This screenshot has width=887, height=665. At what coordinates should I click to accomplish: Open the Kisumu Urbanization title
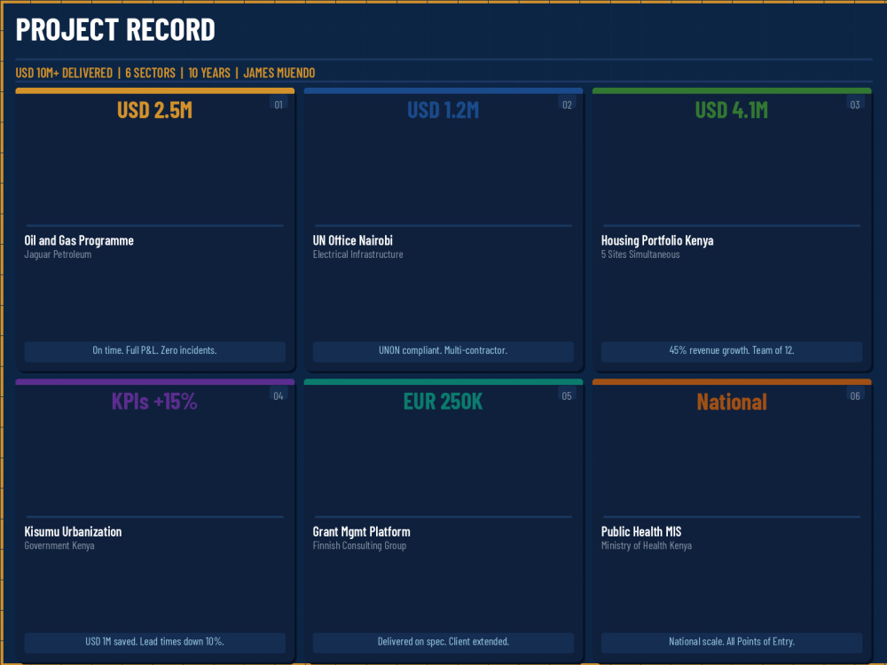[73, 531]
